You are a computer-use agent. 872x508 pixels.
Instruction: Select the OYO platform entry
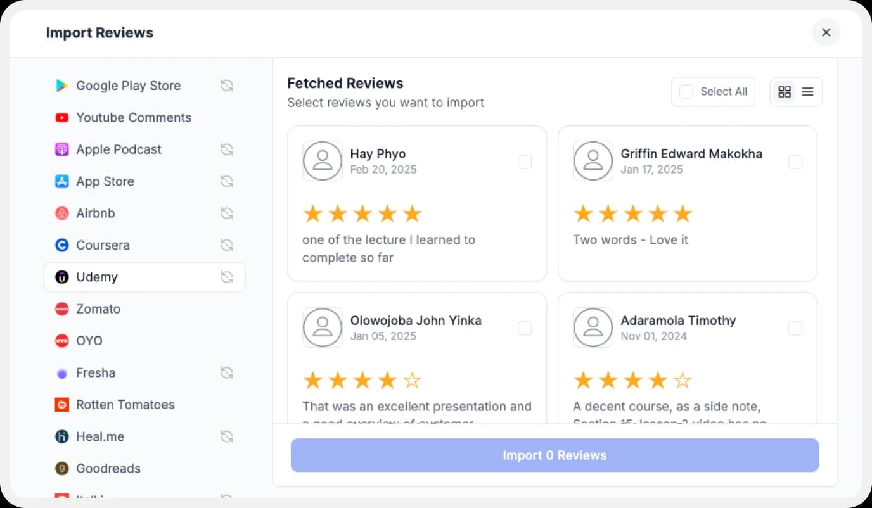click(x=89, y=341)
